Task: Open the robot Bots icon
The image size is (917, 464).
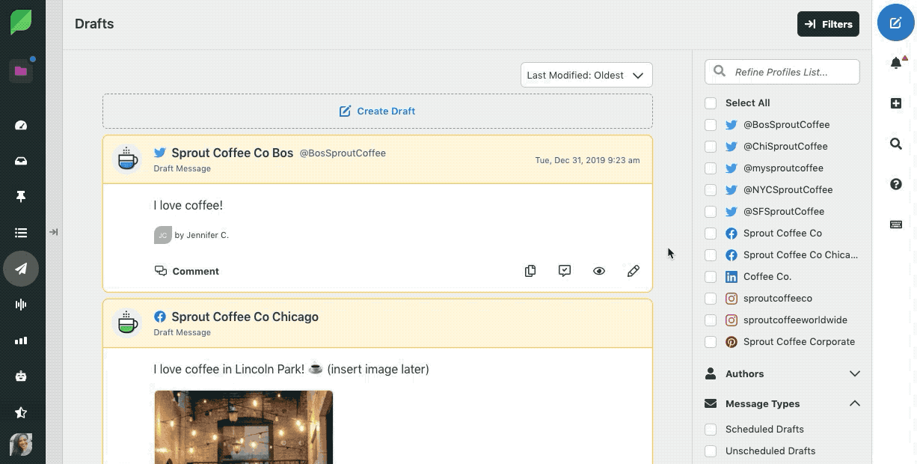Action: coord(21,376)
